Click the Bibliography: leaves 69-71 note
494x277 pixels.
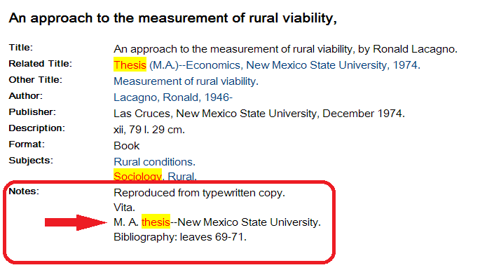click(x=180, y=236)
